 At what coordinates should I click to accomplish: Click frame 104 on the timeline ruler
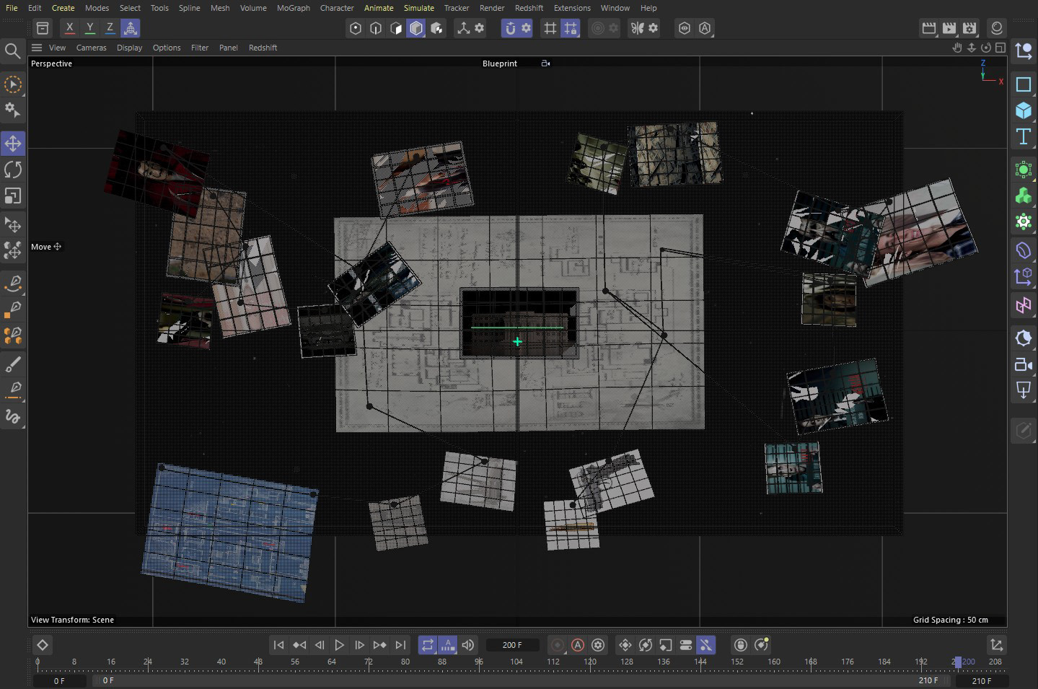(516, 662)
